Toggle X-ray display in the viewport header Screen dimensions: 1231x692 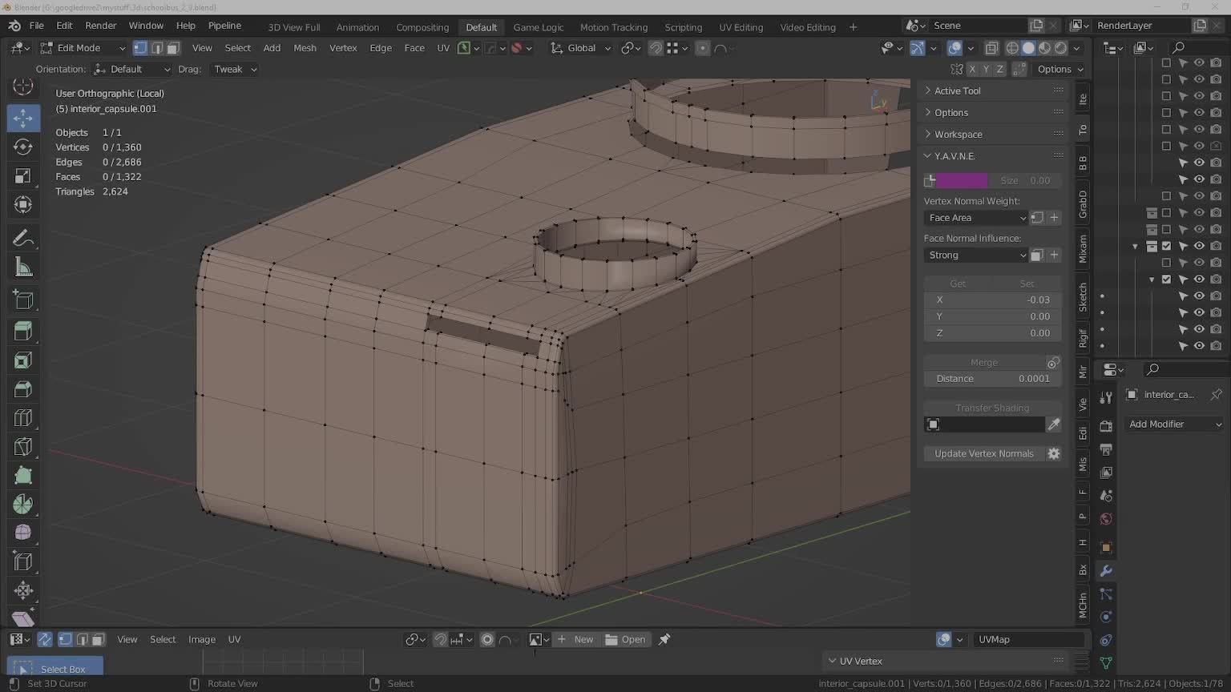click(991, 48)
